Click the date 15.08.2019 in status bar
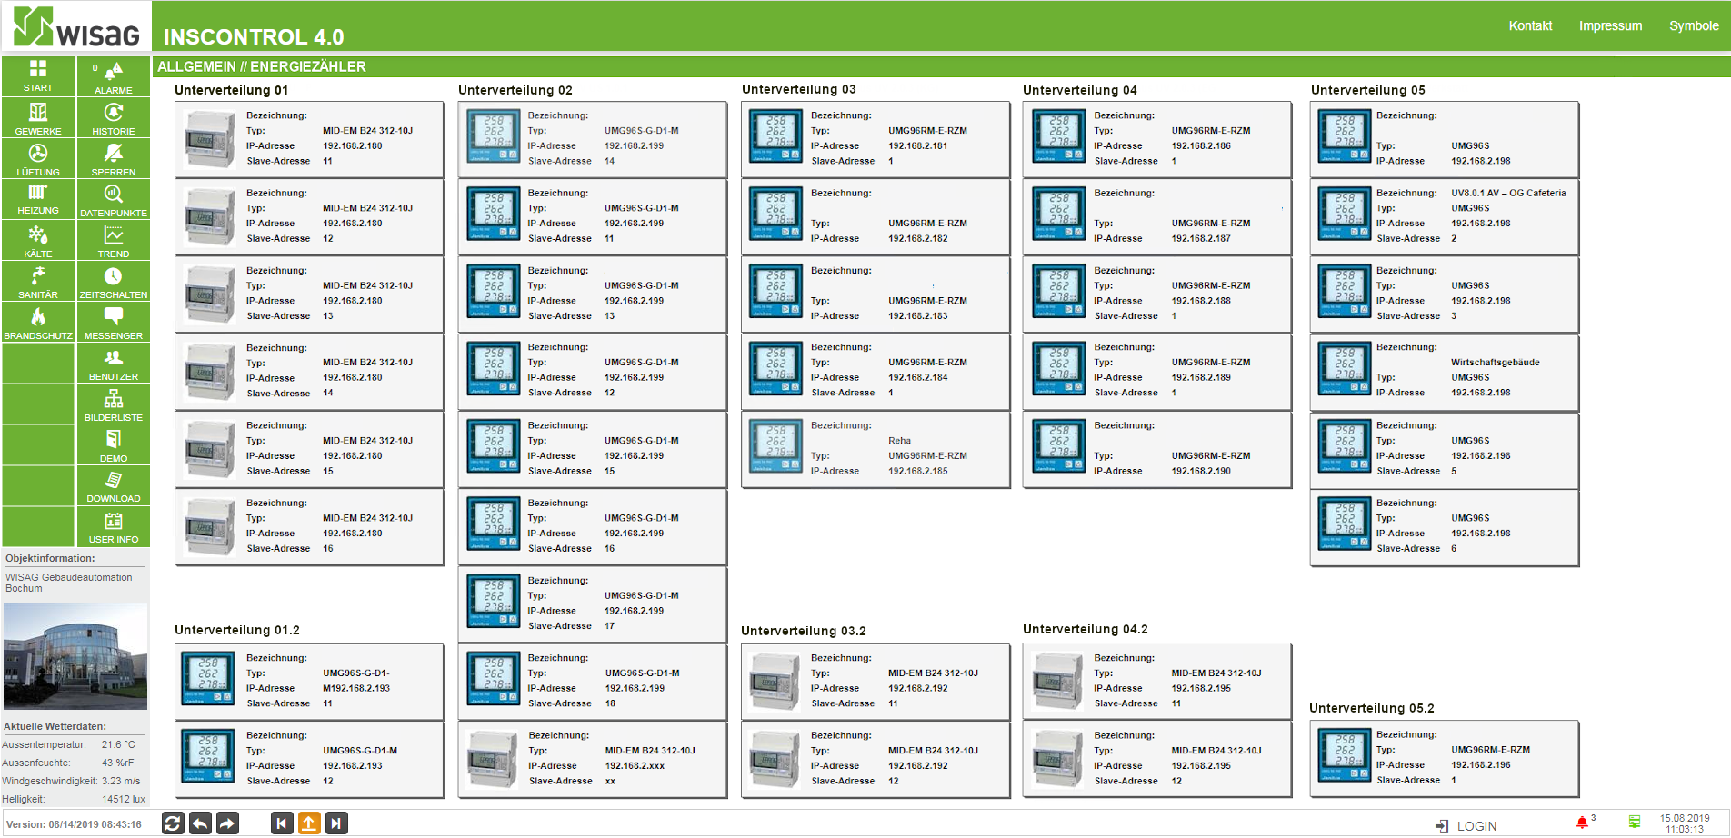 1685,818
